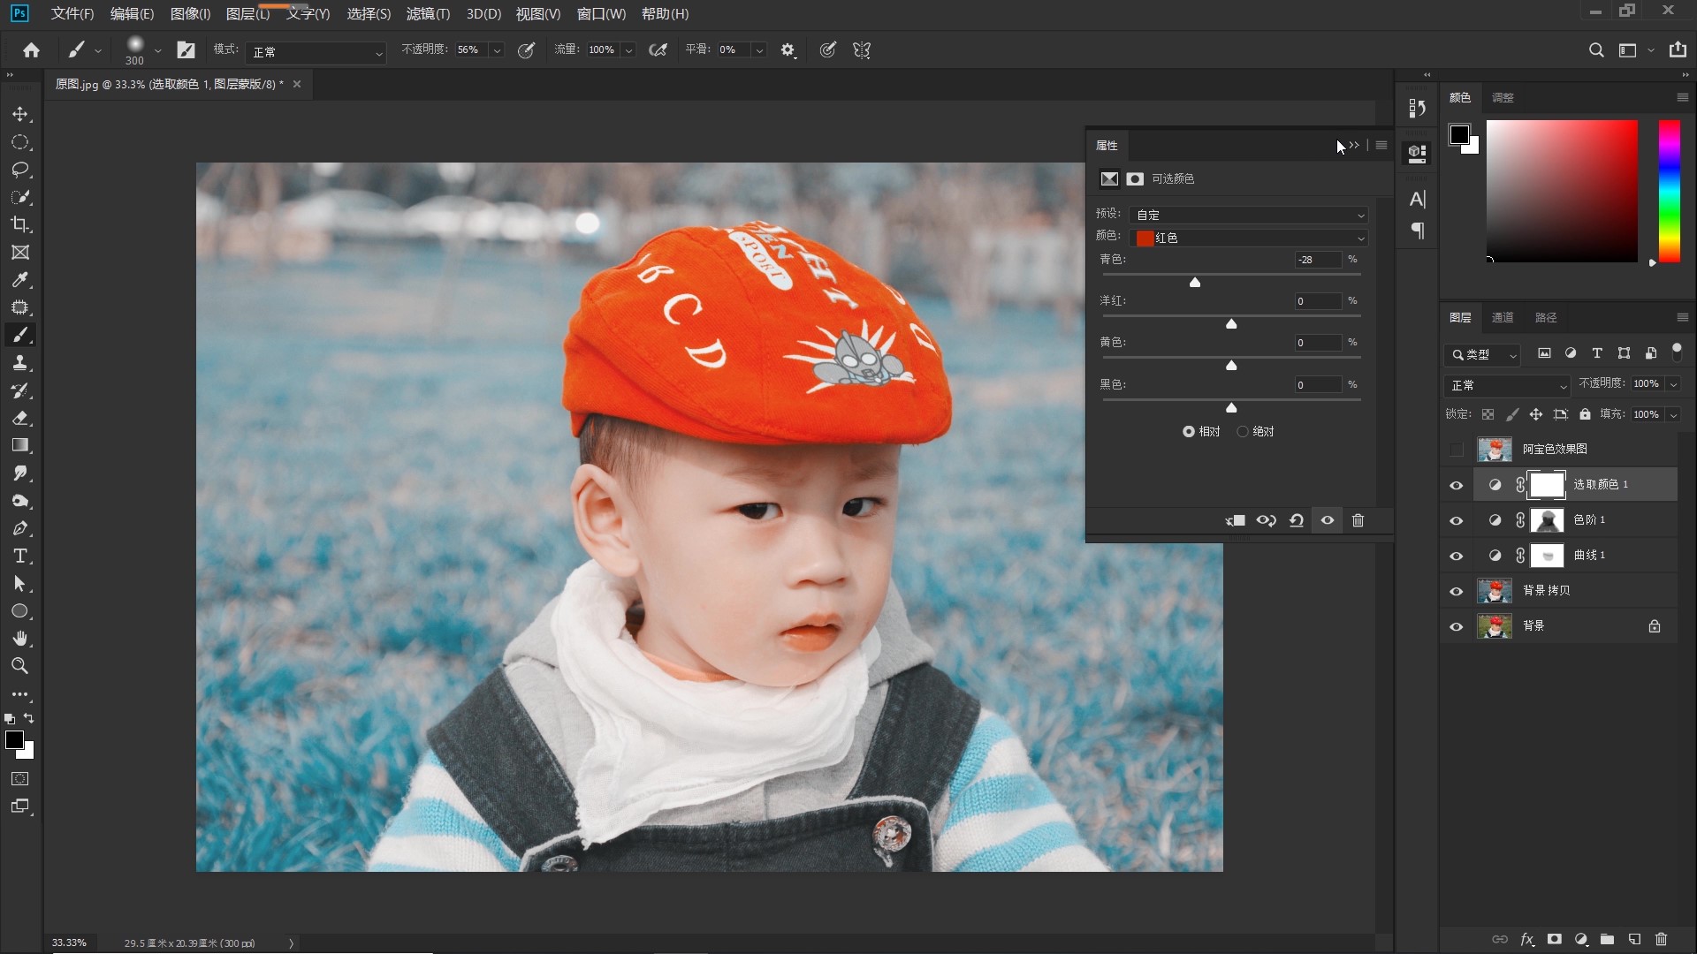Select the Clone Stamp tool

tap(20, 363)
